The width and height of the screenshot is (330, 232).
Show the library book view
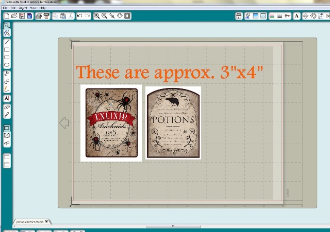tap(7, 136)
